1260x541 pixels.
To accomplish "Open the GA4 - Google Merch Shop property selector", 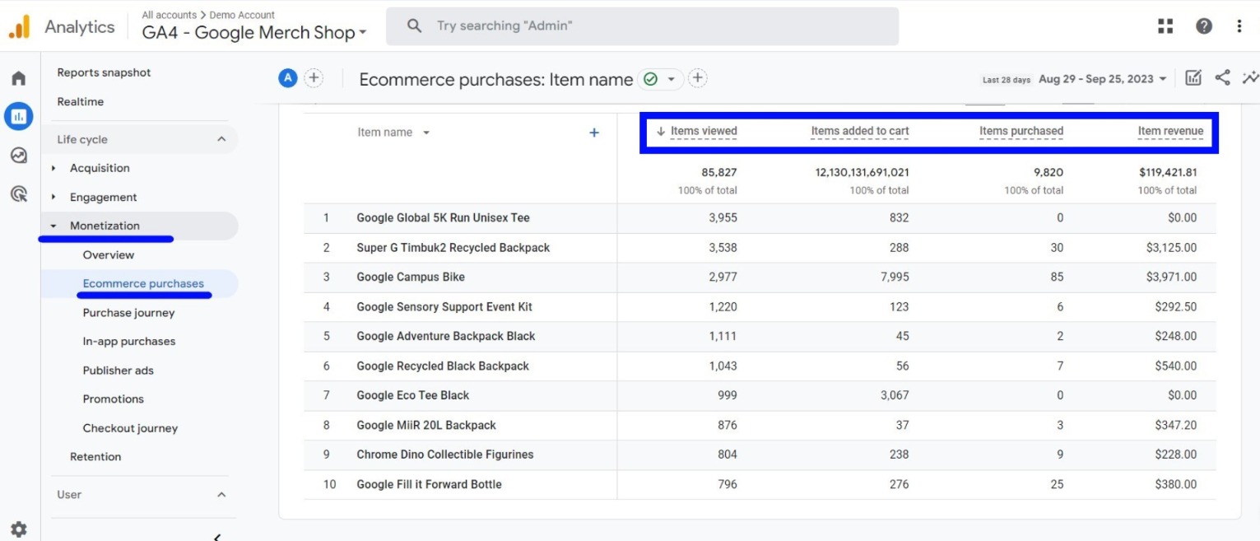I will click(254, 34).
